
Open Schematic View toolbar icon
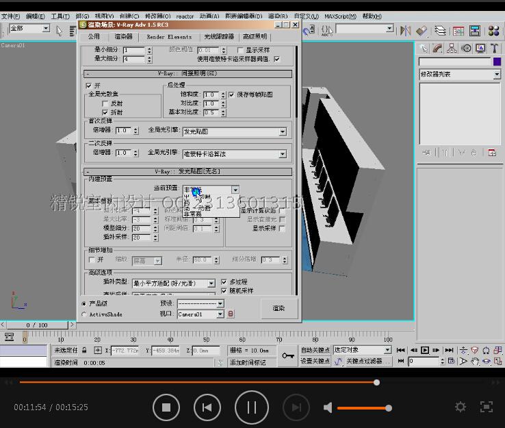(x=475, y=31)
